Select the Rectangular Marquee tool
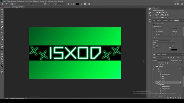Viewport: 184px width, 103px height. (2, 12)
